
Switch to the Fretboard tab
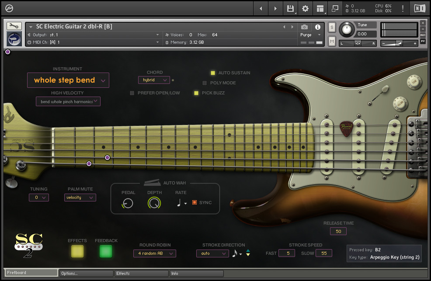[31, 273]
